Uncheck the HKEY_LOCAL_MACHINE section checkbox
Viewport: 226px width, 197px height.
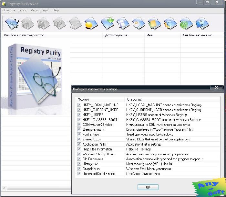coord(79,105)
